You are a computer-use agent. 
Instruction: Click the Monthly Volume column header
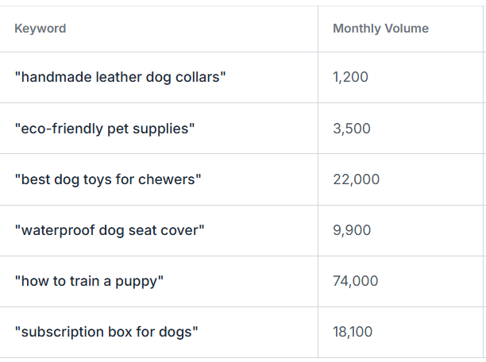click(x=380, y=29)
